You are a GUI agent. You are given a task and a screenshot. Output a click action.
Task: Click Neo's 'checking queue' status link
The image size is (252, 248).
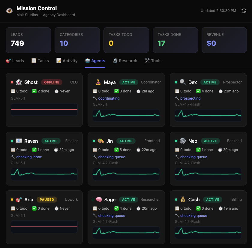point(194,157)
